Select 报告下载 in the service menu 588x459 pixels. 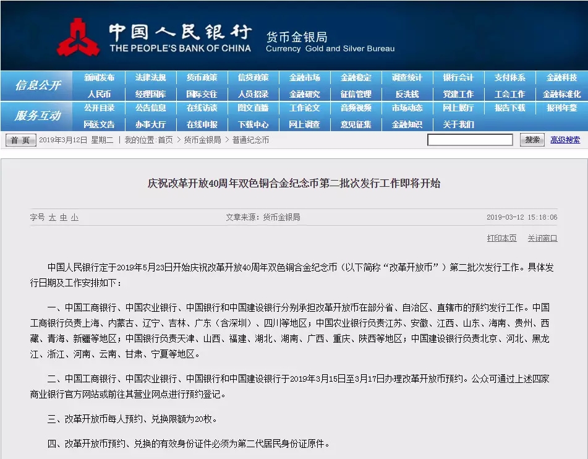(509, 108)
